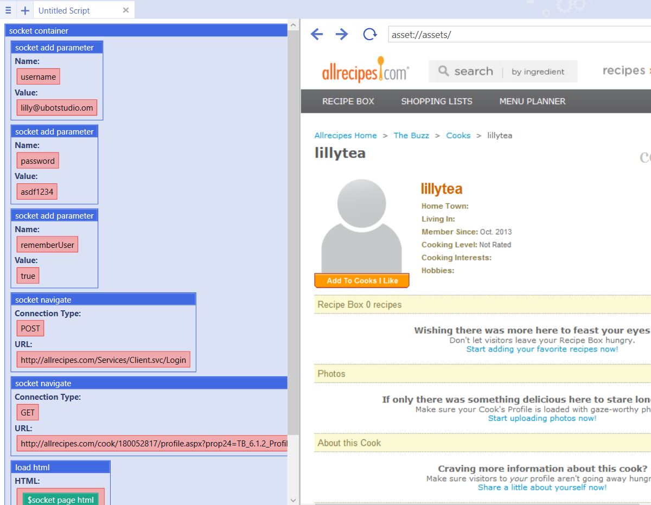
Task: Edit the Client.svc/Login URL field
Action: tap(104, 360)
